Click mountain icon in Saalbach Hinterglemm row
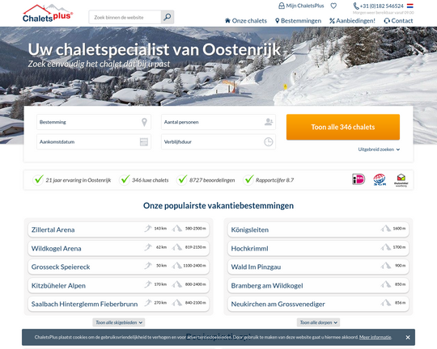The image size is (437, 349). [x=177, y=303]
